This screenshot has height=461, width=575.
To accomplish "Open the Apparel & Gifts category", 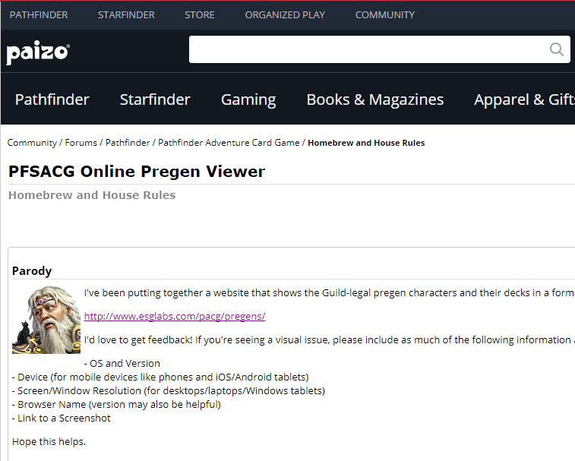I will click(524, 99).
